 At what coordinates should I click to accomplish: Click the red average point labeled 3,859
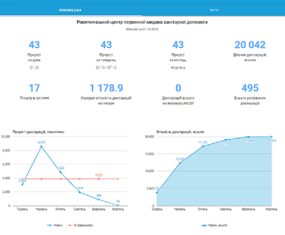pos(99,179)
